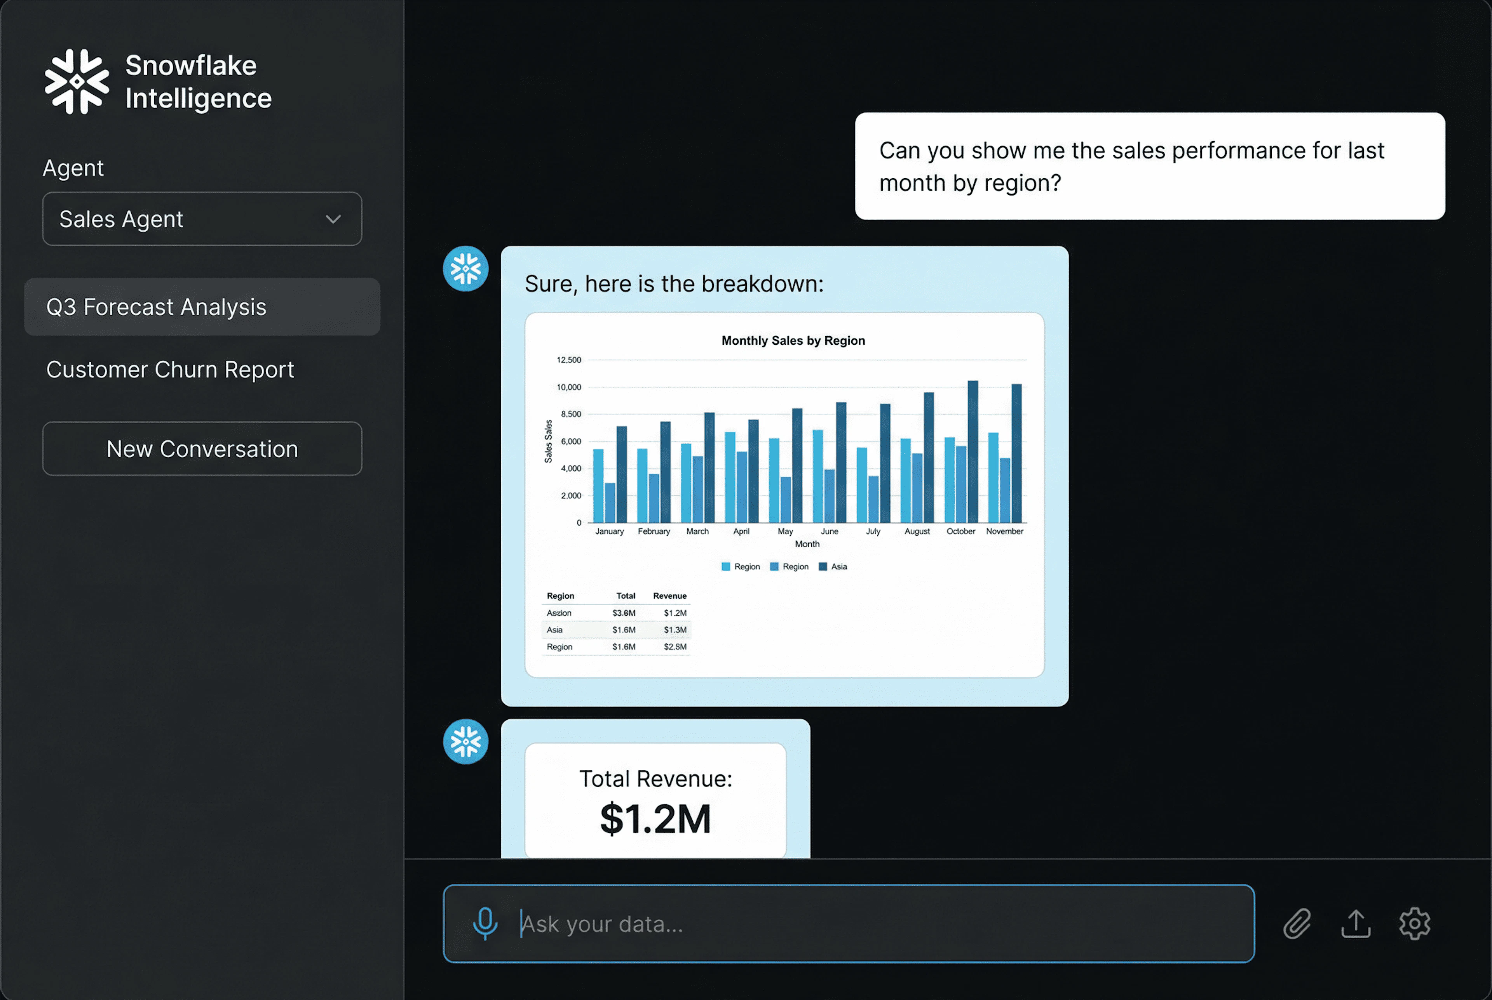Toggle the first light-blue Region legend swatch

[x=725, y=566]
